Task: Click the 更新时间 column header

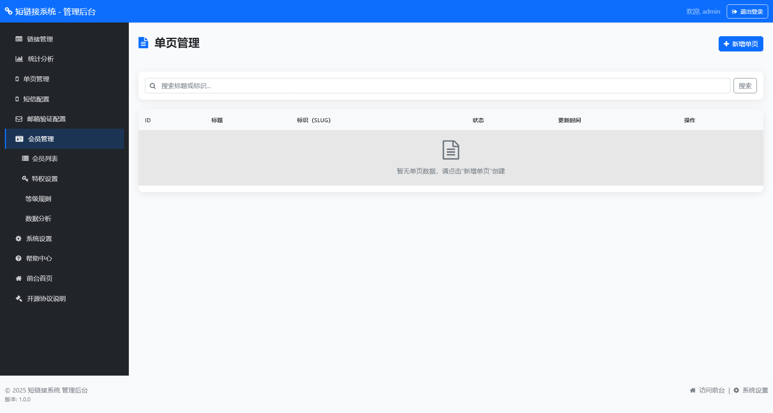Action: [x=569, y=120]
